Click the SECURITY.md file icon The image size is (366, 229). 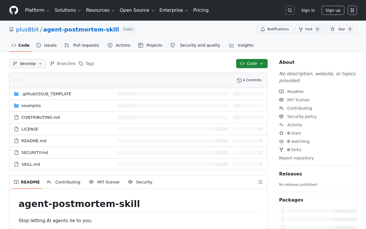[16, 153]
